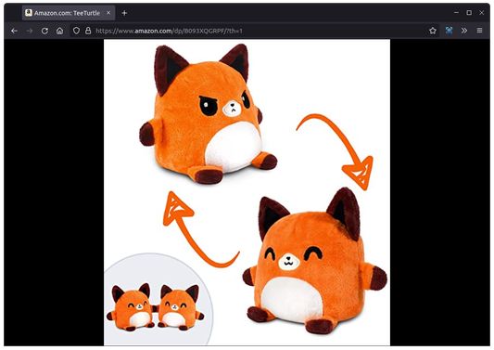The width and height of the screenshot is (494, 350).
Task: Close the Amazon.com TeeTurtle tab
Action: [108, 13]
